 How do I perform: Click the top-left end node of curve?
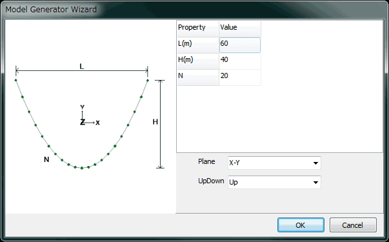15,80
